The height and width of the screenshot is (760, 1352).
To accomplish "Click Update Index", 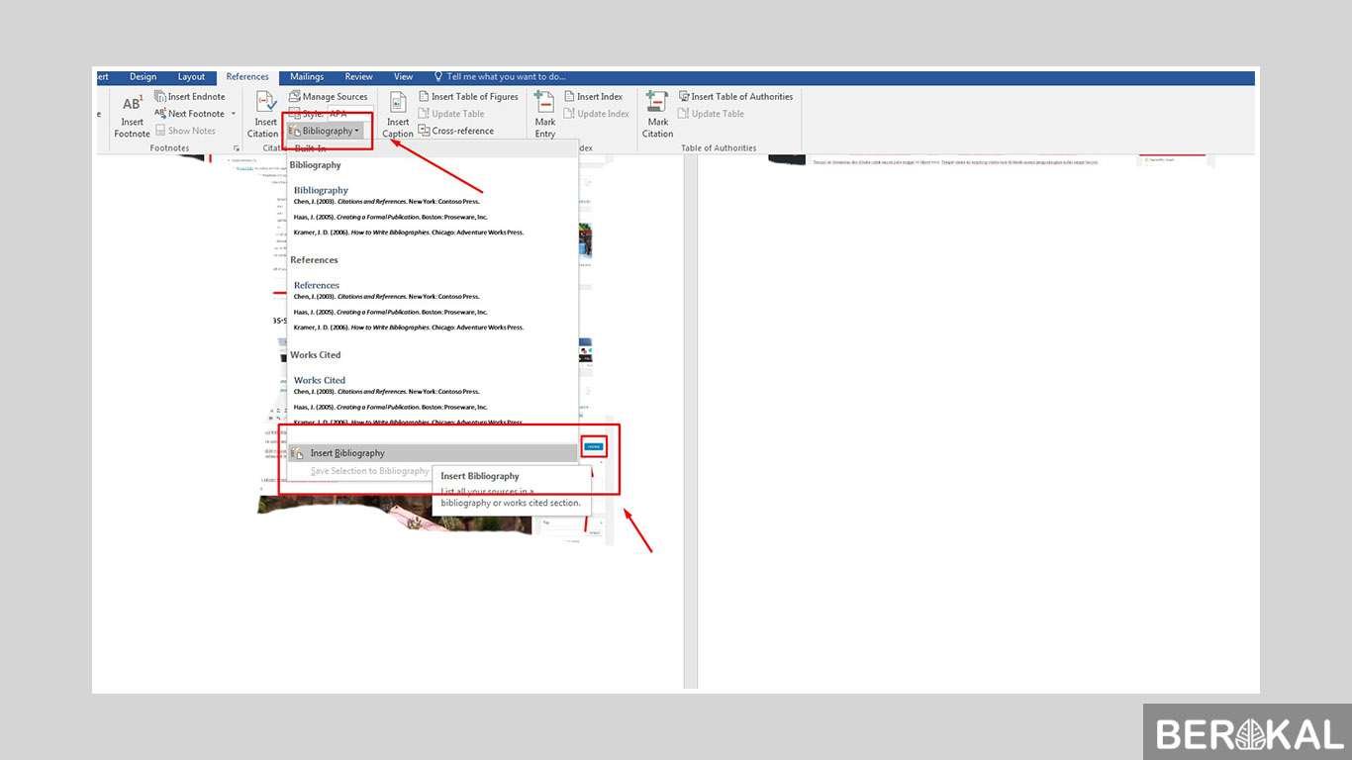I will click(596, 113).
